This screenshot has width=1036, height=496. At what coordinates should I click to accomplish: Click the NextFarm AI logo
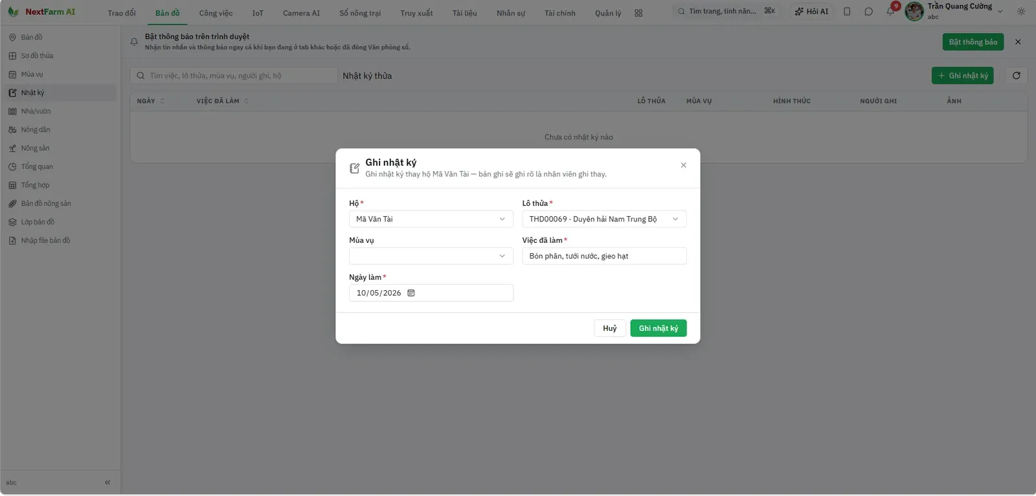point(41,12)
